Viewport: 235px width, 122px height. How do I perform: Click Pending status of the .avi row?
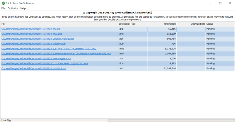click(210, 68)
